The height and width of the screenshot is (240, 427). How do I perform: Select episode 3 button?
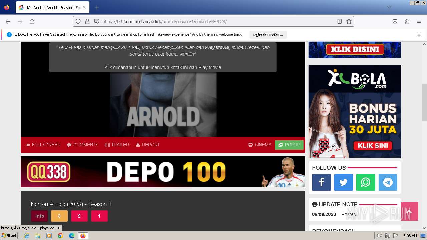pyautogui.click(x=59, y=216)
